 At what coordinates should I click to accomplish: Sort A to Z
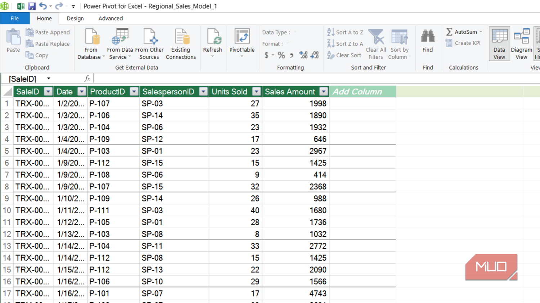click(345, 32)
